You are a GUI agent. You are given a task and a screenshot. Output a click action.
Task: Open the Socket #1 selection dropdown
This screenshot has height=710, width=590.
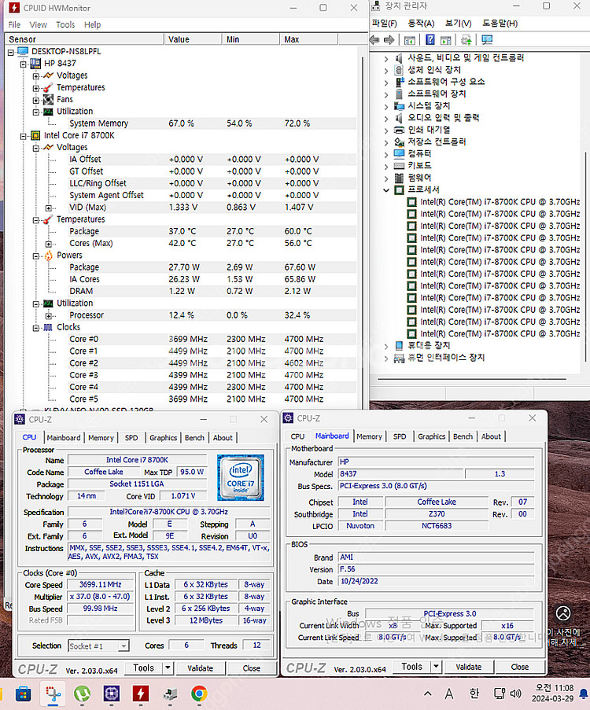[124, 646]
